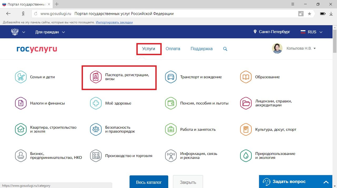337x188 pixels.
Task: Click the battery saver icon
Action: point(323,14)
